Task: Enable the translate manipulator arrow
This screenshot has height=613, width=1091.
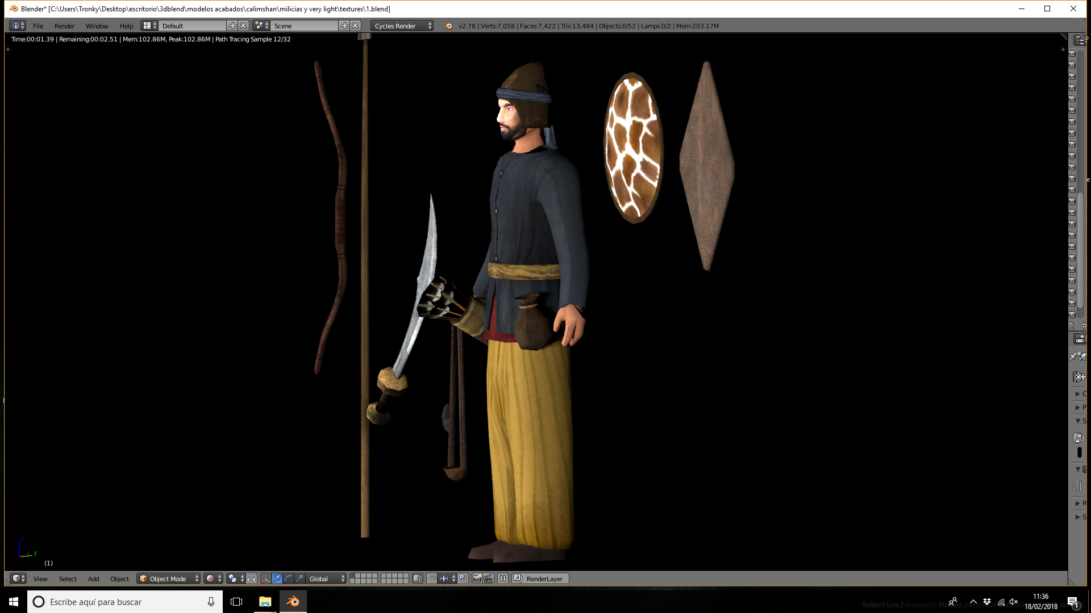Action: (x=277, y=578)
